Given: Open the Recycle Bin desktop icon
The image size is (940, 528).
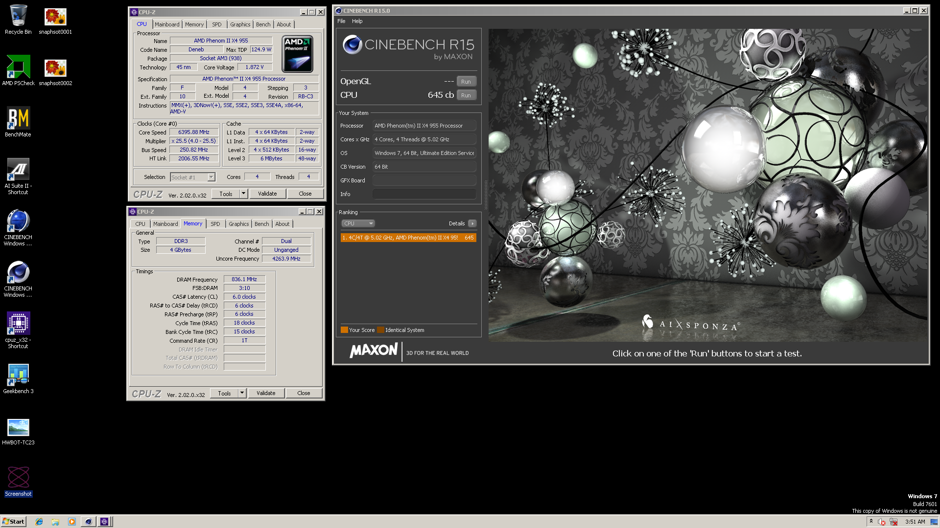Looking at the screenshot, I should click(18, 20).
